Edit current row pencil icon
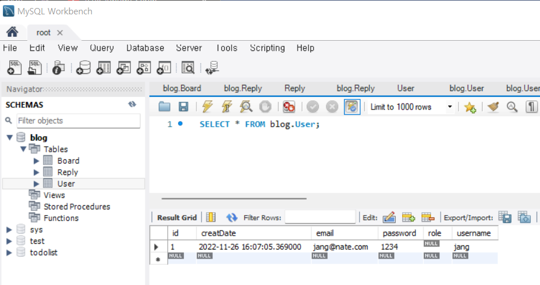 click(x=389, y=217)
